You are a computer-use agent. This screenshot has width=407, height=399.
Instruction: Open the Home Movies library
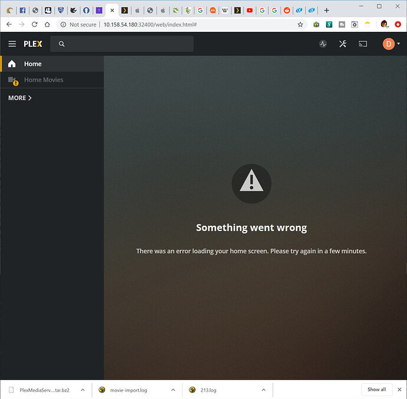point(52,80)
